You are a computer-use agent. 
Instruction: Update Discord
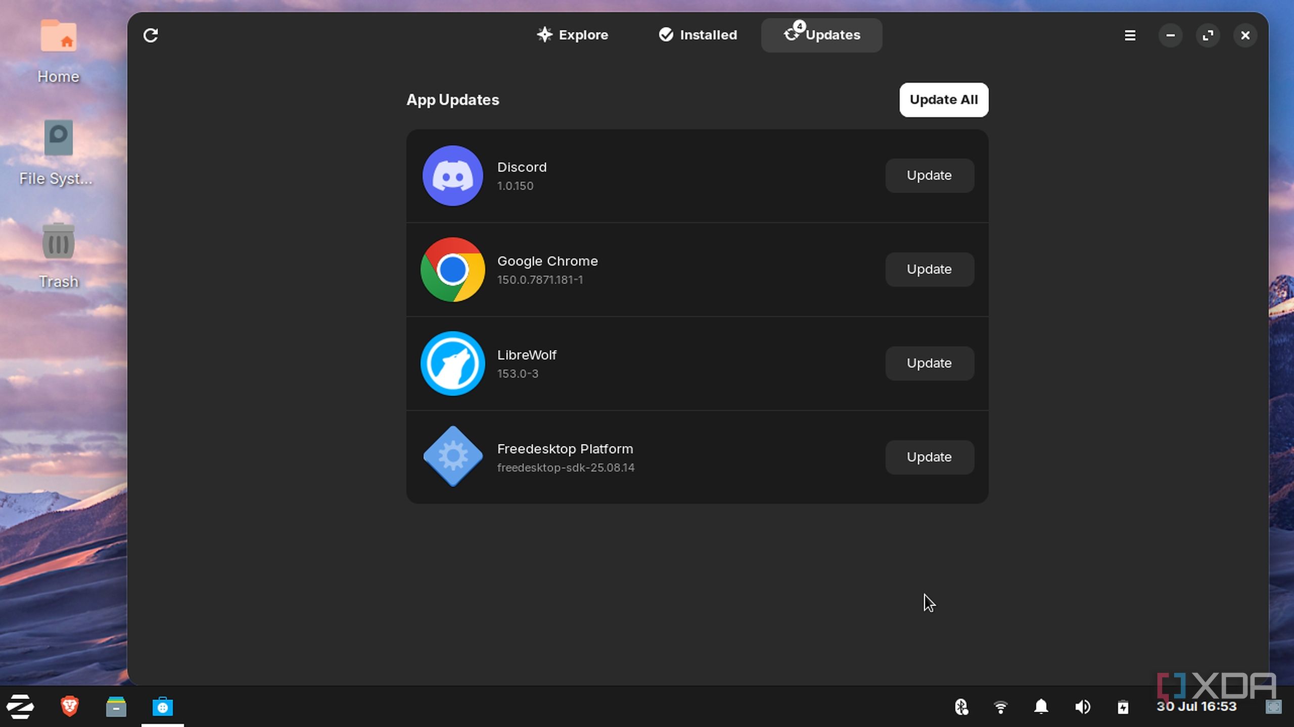point(929,175)
